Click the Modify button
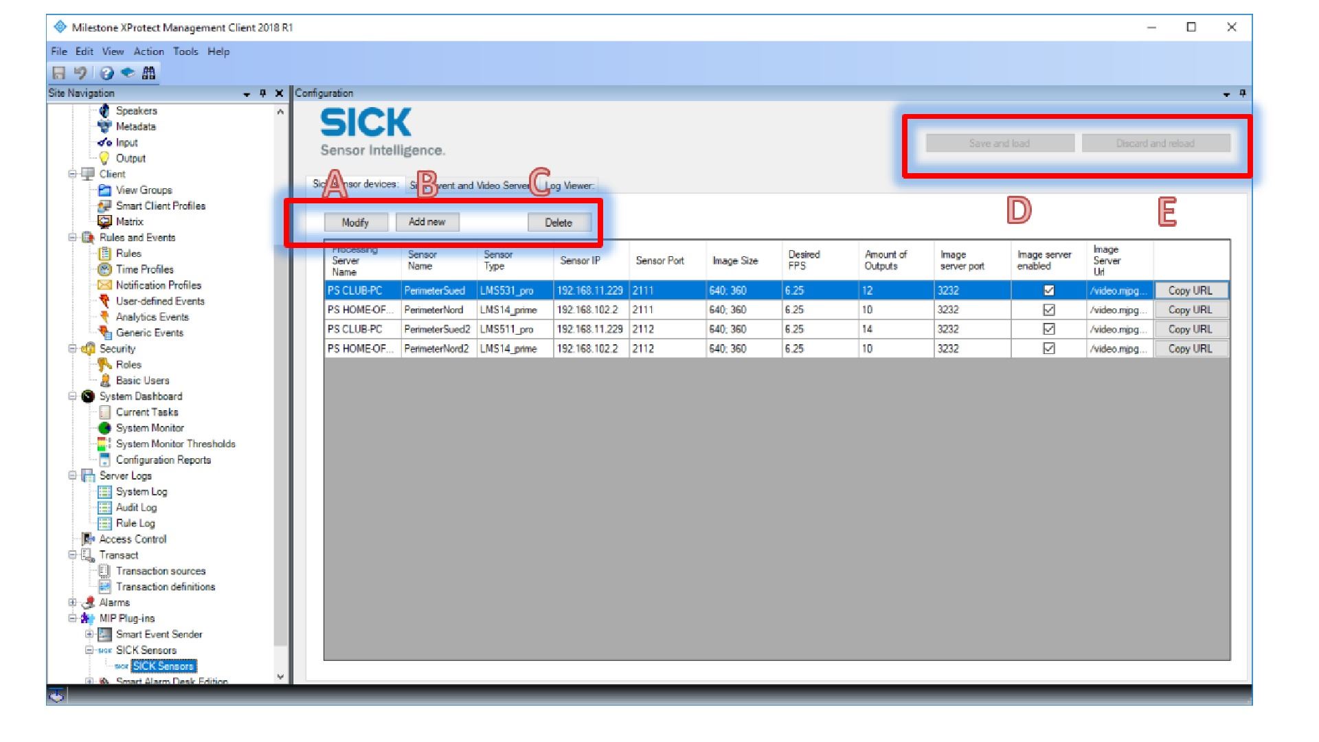The width and height of the screenshot is (1319, 742). pos(356,223)
